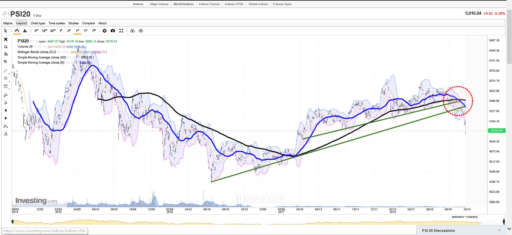Click the bottom zoom-reset icon in sidebar
This screenshot has width=512, height=235.
[5, 134]
